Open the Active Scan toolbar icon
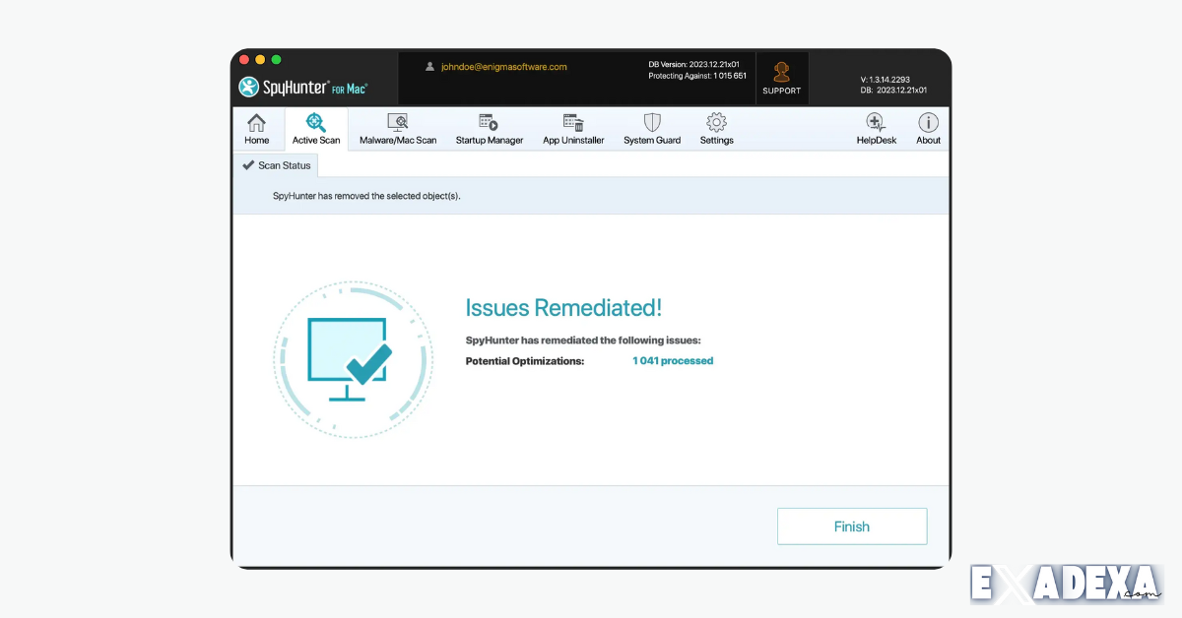The image size is (1182, 618). point(316,129)
